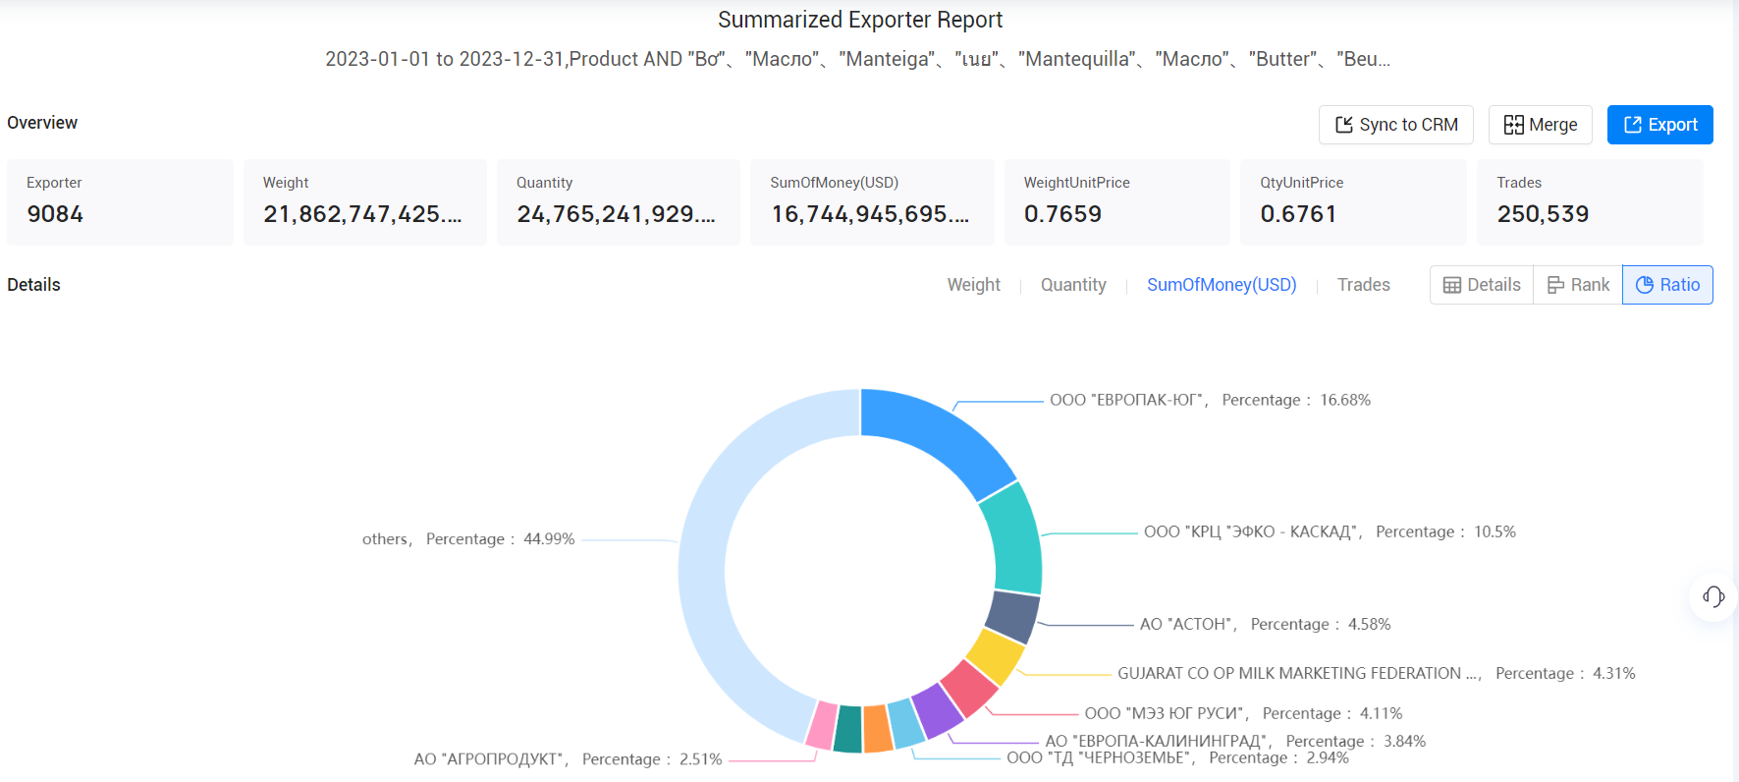Screen dimensions: 1739x782
Task: Click the yellow GUJARAT donut slice
Action: click(x=995, y=656)
